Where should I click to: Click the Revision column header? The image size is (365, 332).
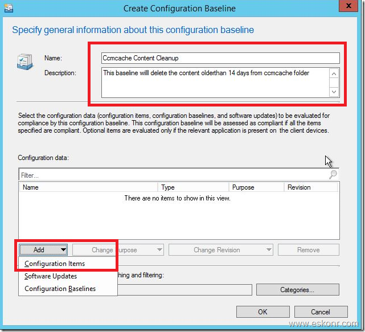pyautogui.click(x=311, y=187)
